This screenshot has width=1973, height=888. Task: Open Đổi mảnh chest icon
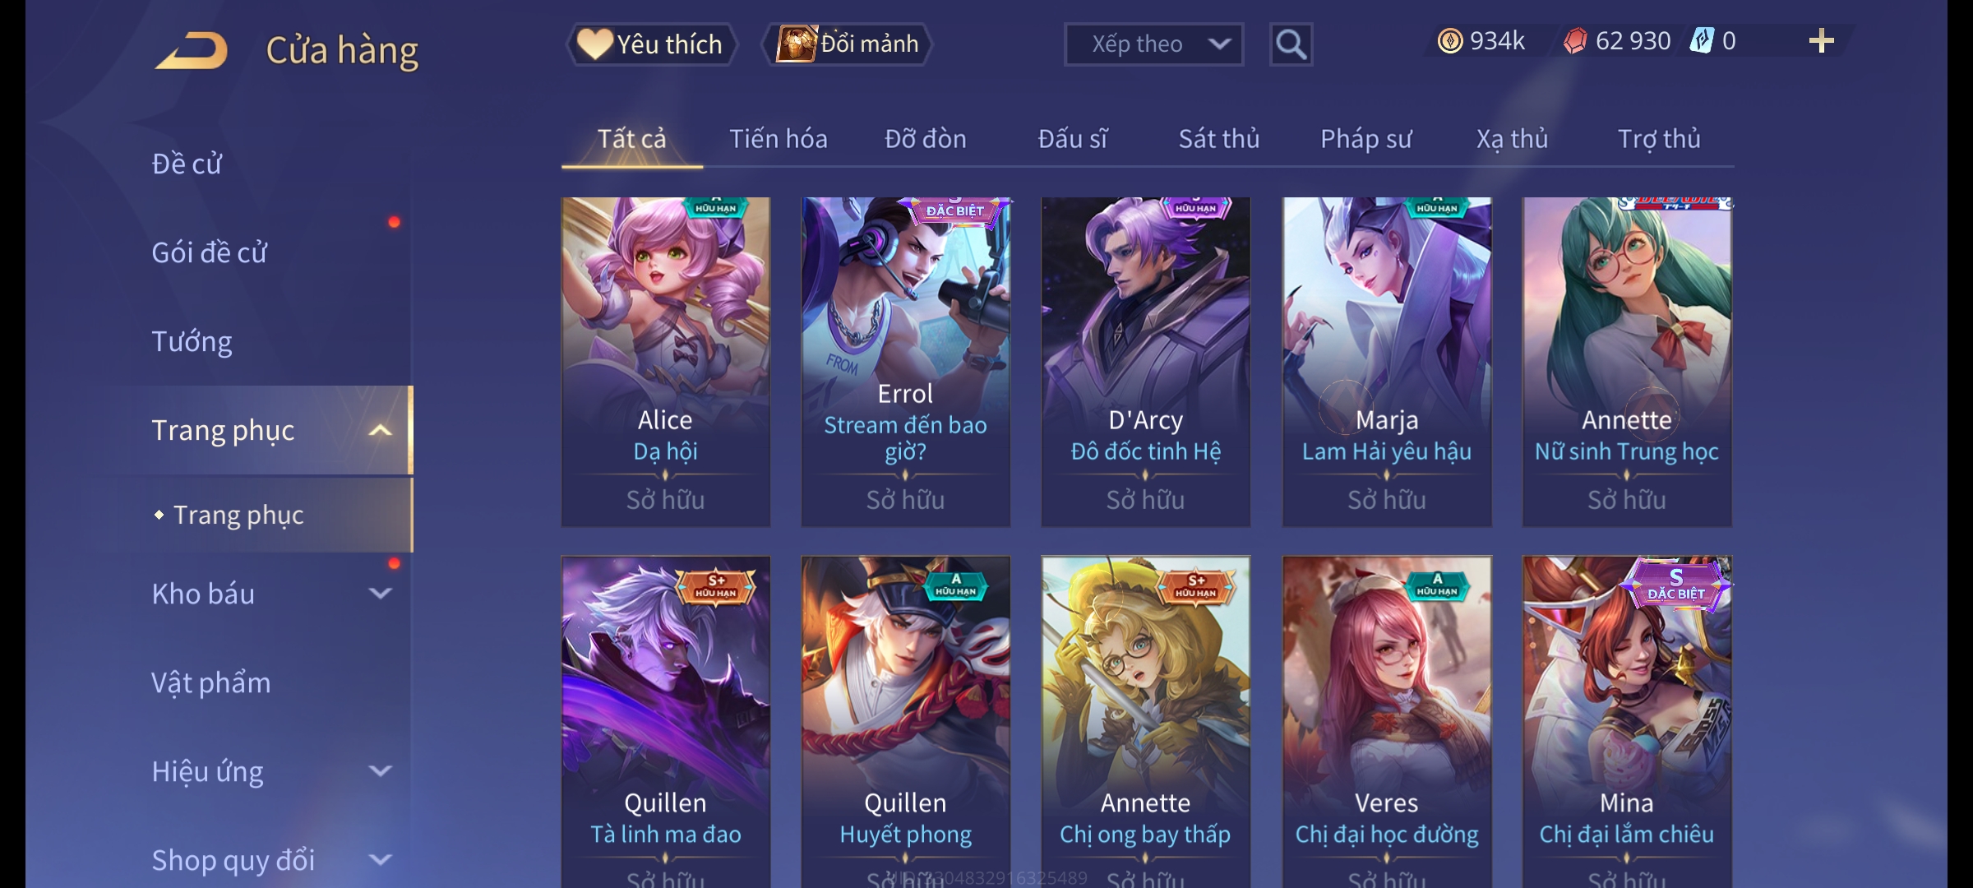click(x=848, y=44)
